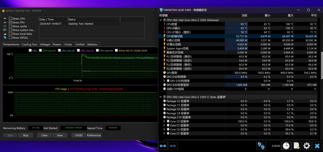Screen dimensions: 323x152
Task: Select the Unified tab
Action: tap(80, 45)
